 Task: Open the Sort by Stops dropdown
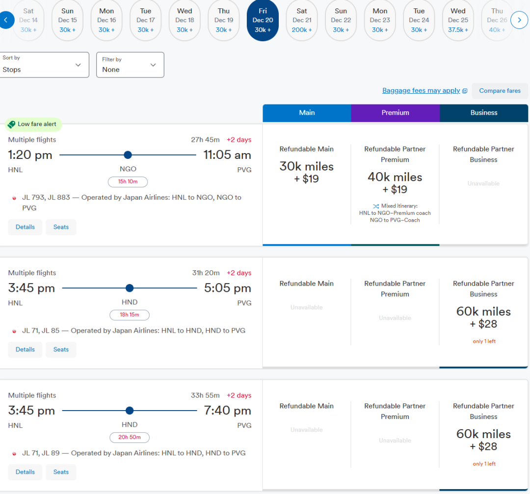click(x=45, y=65)
